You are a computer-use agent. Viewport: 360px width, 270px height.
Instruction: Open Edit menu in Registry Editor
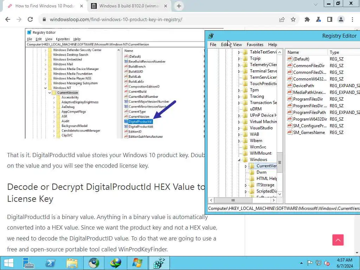225,45
